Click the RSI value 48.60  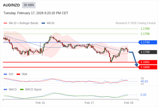click(x=144, y=81)
